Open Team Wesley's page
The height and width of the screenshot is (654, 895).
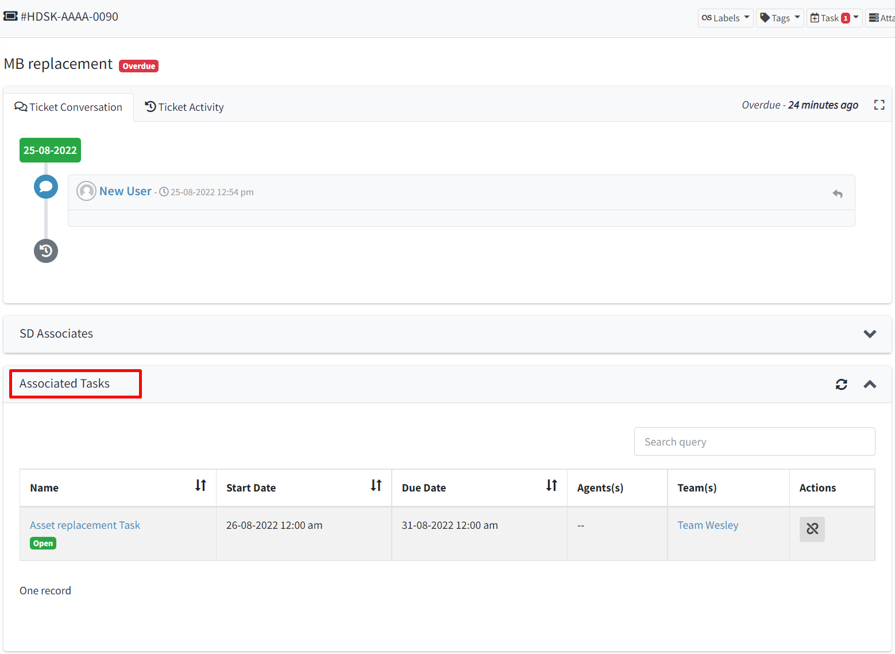707,525
